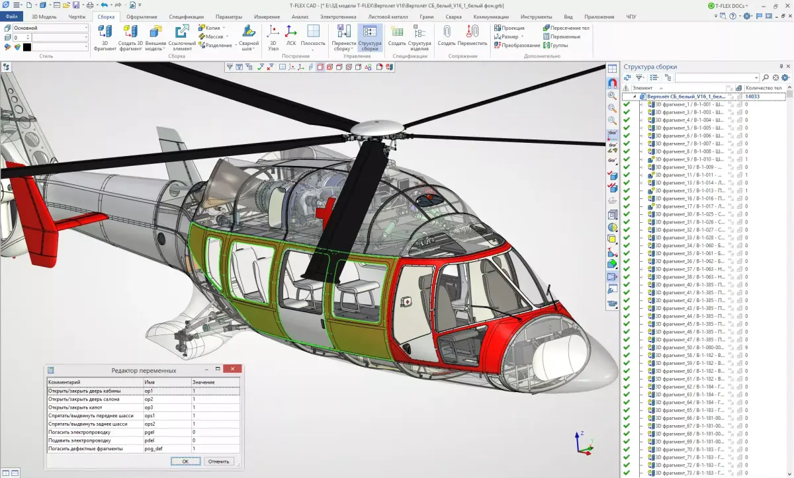Viewport: 794px width, 478px height.
Task: Create a 3D Узел
Action: click(273, 37)
